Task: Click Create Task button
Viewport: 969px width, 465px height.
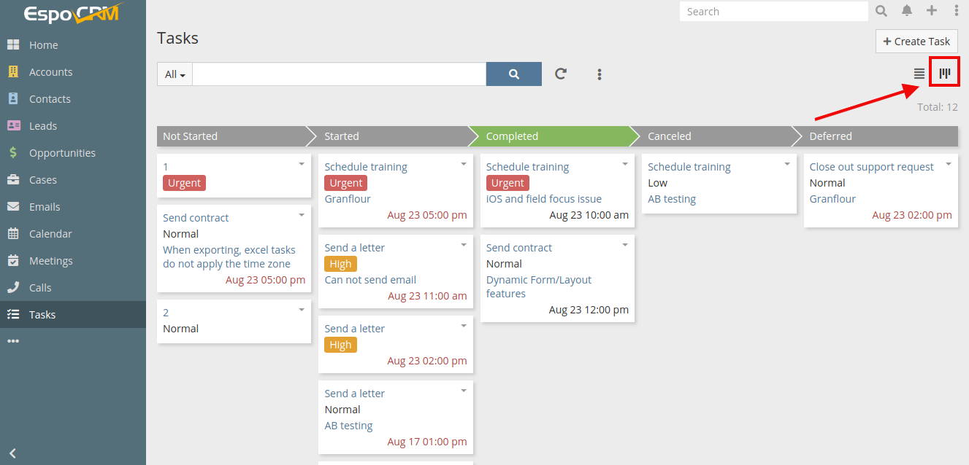Action: [916, 42]
